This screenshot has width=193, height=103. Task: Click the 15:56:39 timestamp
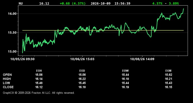tap(122, 3)
